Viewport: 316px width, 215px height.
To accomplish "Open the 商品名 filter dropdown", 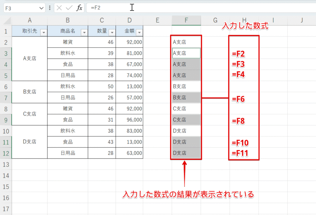I will pyautogui.click(x=84, y=32).
